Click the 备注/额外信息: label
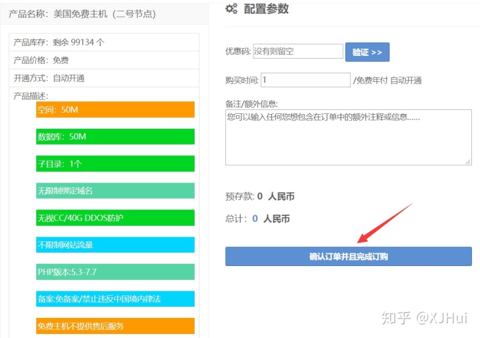The image size is (480, 338). pos(251,104)
